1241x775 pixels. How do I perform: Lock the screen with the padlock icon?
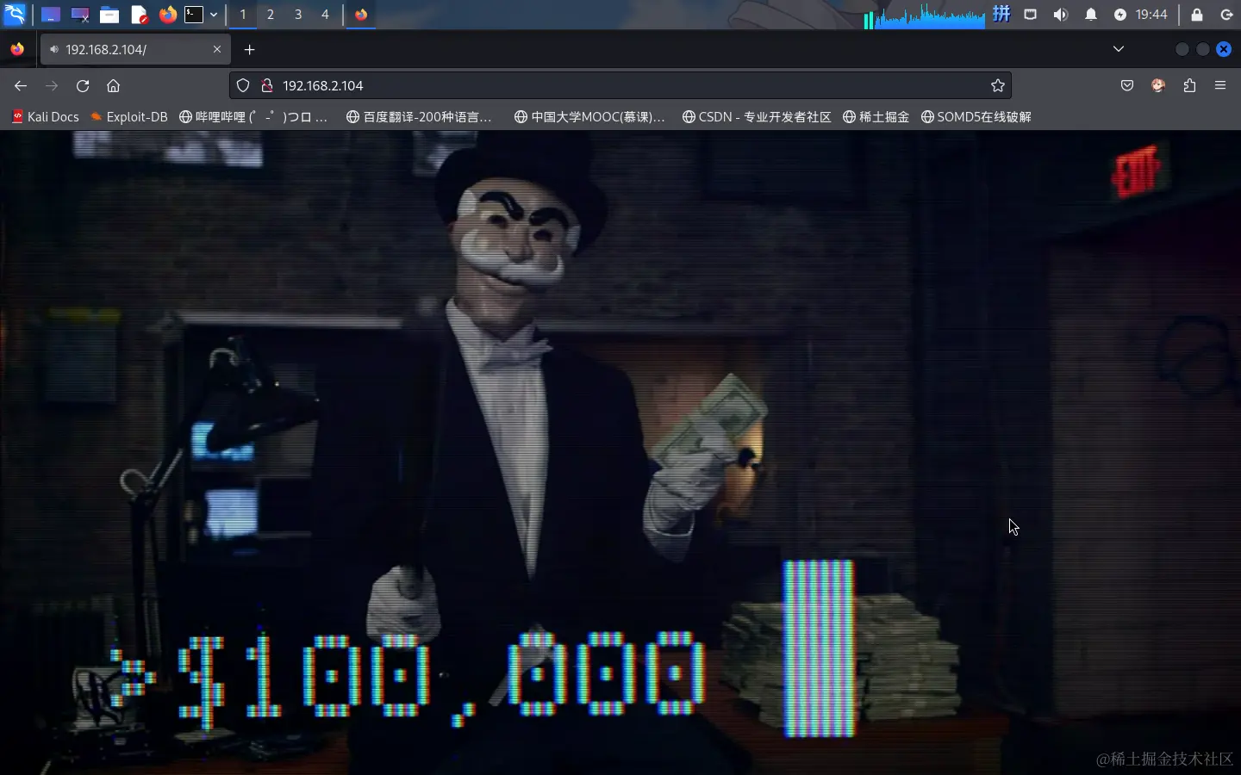1197,15
